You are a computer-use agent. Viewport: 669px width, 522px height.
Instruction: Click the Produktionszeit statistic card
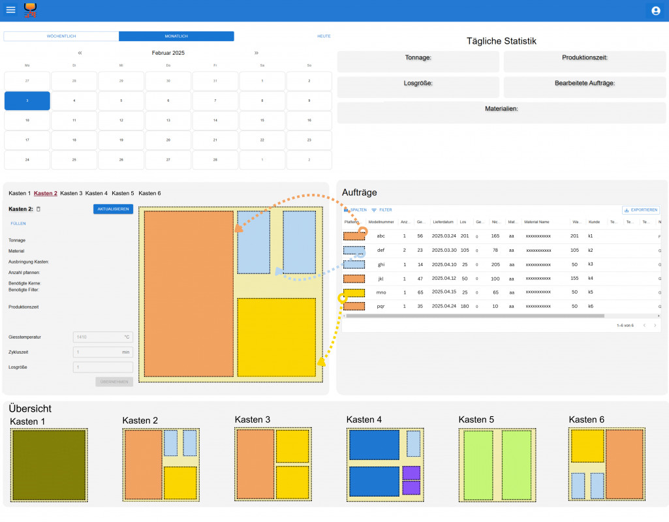585,62
